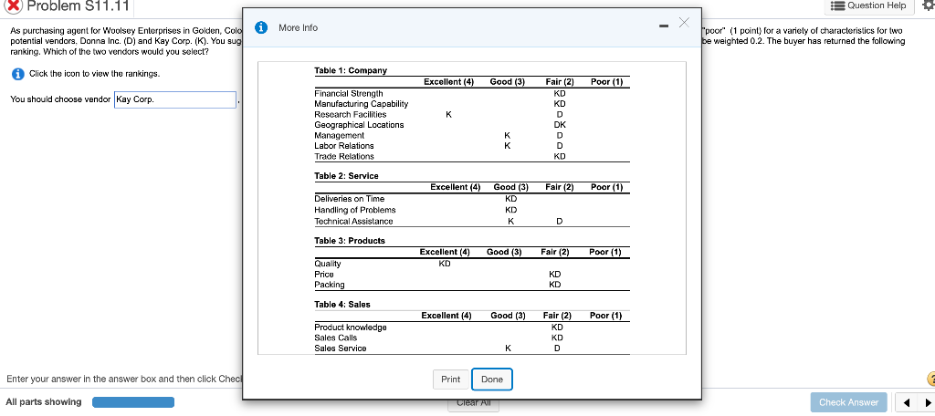
Task: Click the K under Excellent for Research Facilities
Action: 448,114
